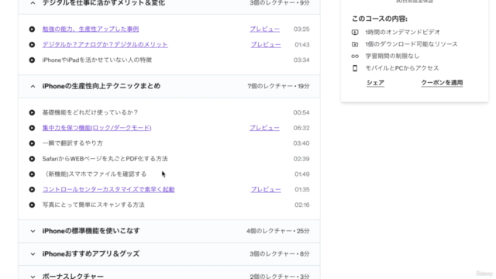This screenshot has width=496, height=279.
Task: Click the infinity icon for 学習期間の制限なし
Action: 355,57
